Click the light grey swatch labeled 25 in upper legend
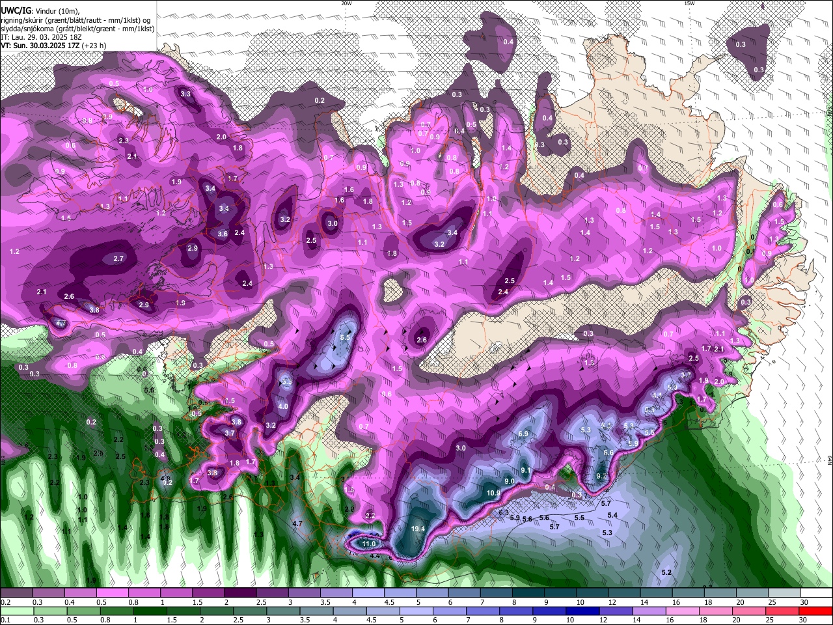 (784, 593)
